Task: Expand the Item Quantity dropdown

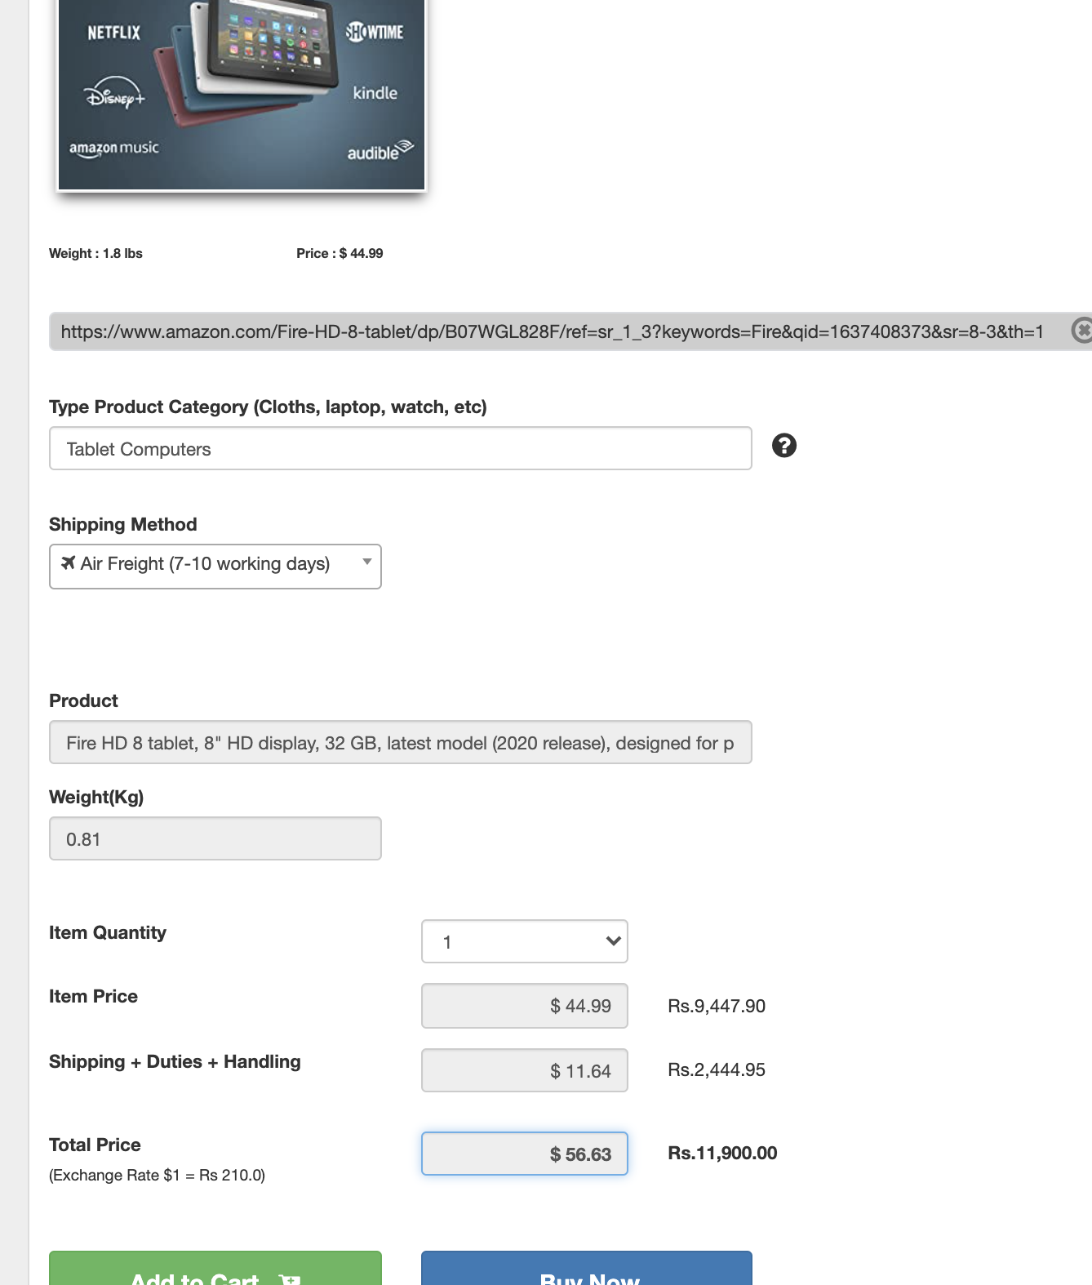Action: click(x=525, y=941)
